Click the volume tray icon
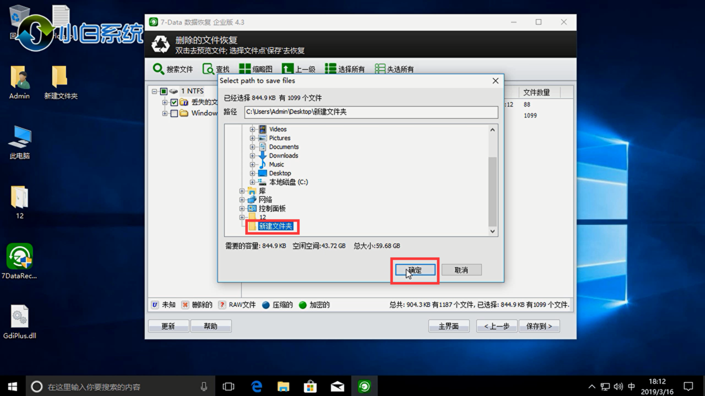 point(619,387)
